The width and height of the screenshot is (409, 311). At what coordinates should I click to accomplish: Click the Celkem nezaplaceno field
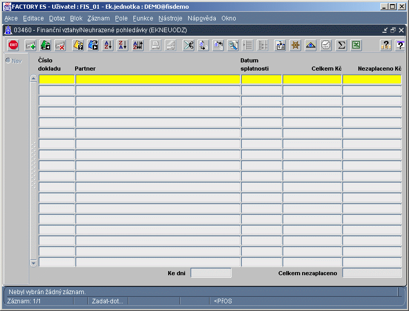372,273
